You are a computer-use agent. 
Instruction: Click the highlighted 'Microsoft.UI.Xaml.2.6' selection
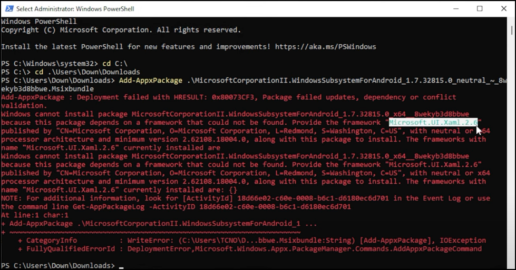433,122
